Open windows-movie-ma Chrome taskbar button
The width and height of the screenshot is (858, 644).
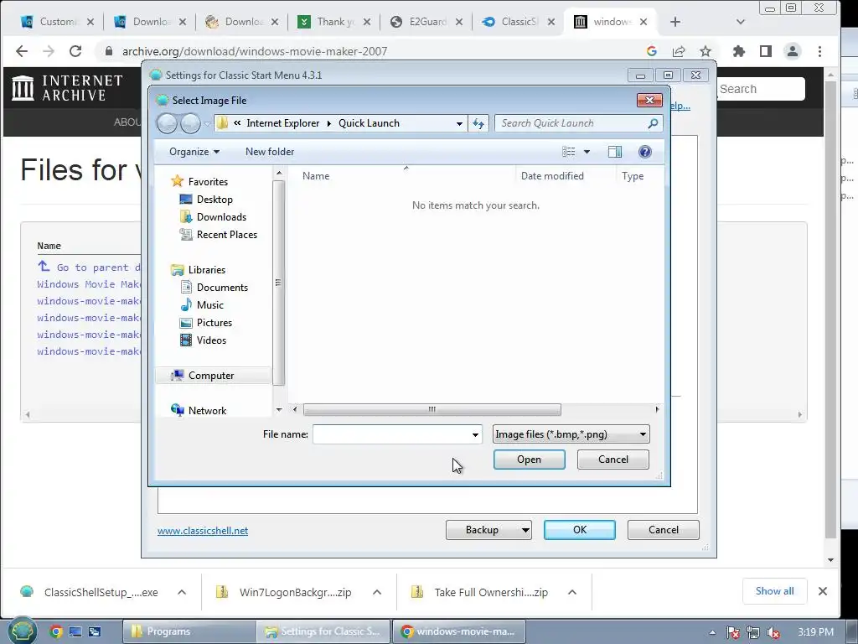458,631
